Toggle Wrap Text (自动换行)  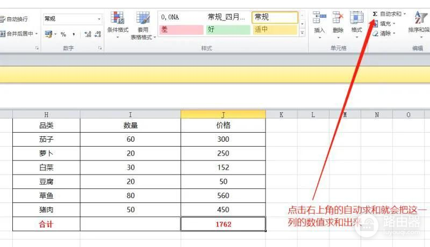coord(15,19)
